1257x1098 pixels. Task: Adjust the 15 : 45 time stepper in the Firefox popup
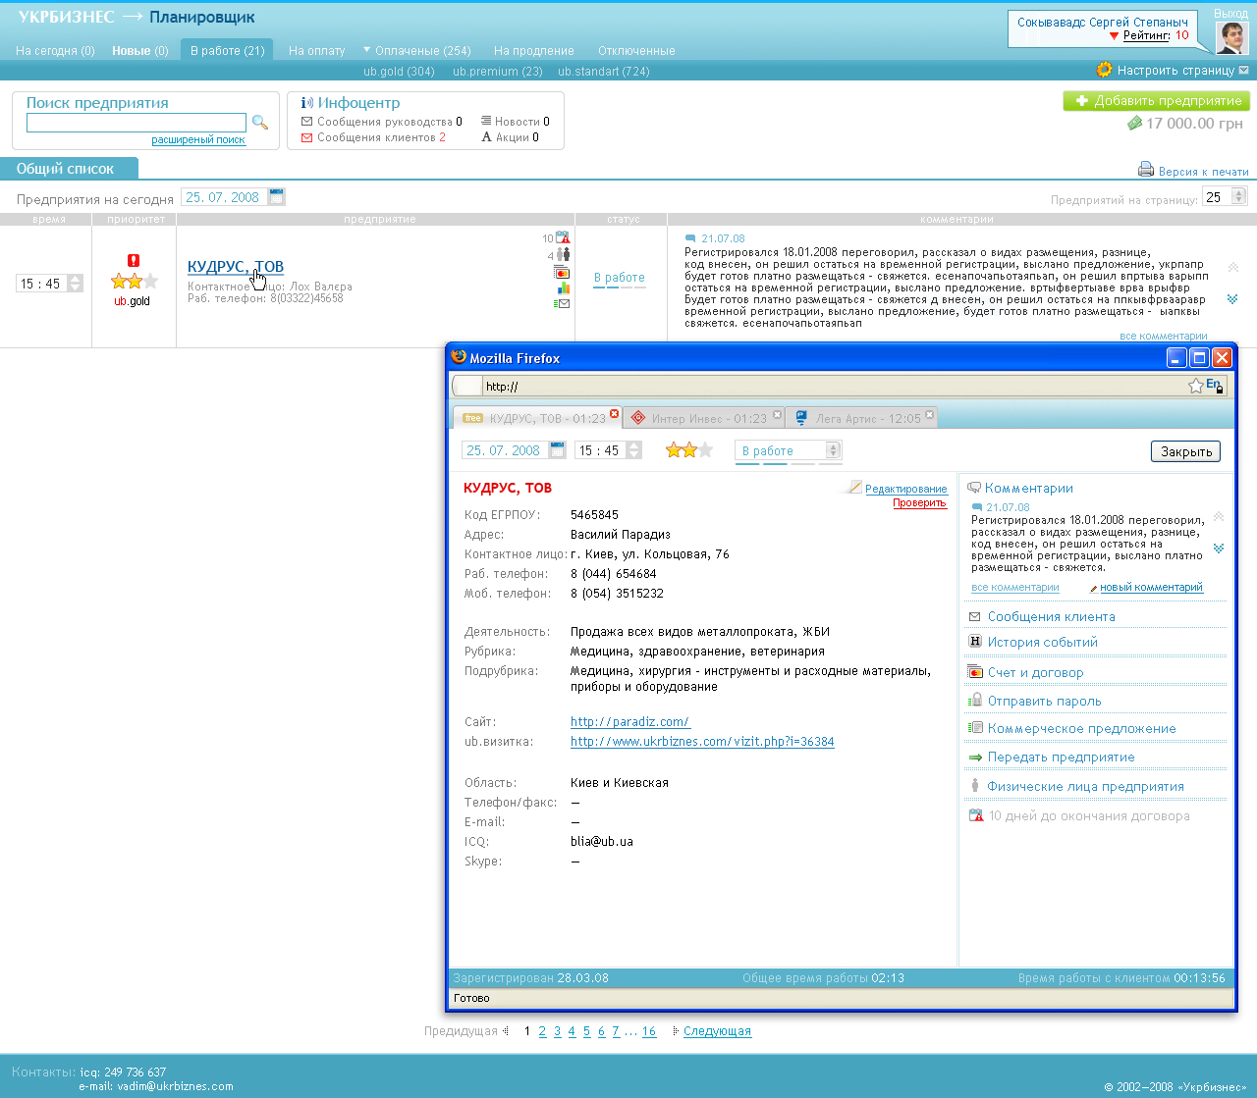coord(633,450)
